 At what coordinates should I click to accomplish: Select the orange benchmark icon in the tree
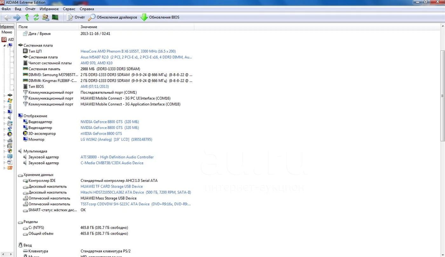pos(10,168)
